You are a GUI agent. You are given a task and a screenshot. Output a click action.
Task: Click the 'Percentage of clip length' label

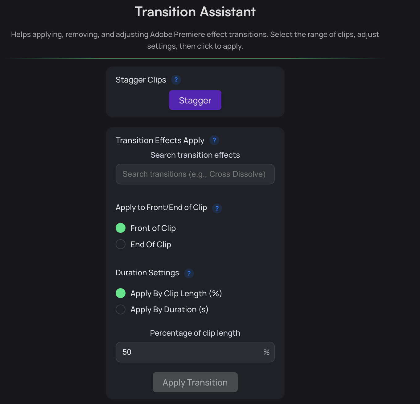click(x=195, y=333)
